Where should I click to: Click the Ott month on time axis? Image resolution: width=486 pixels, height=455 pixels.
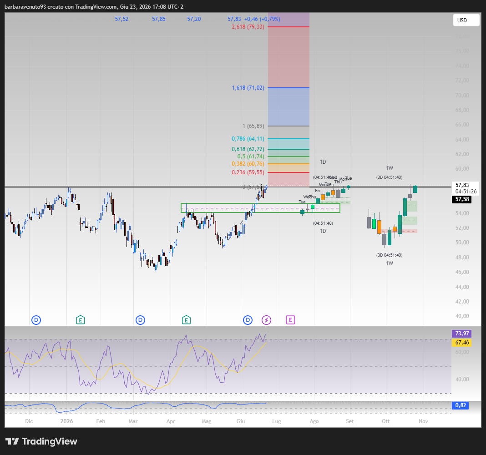pyautogui.click(x=386, y=421)
